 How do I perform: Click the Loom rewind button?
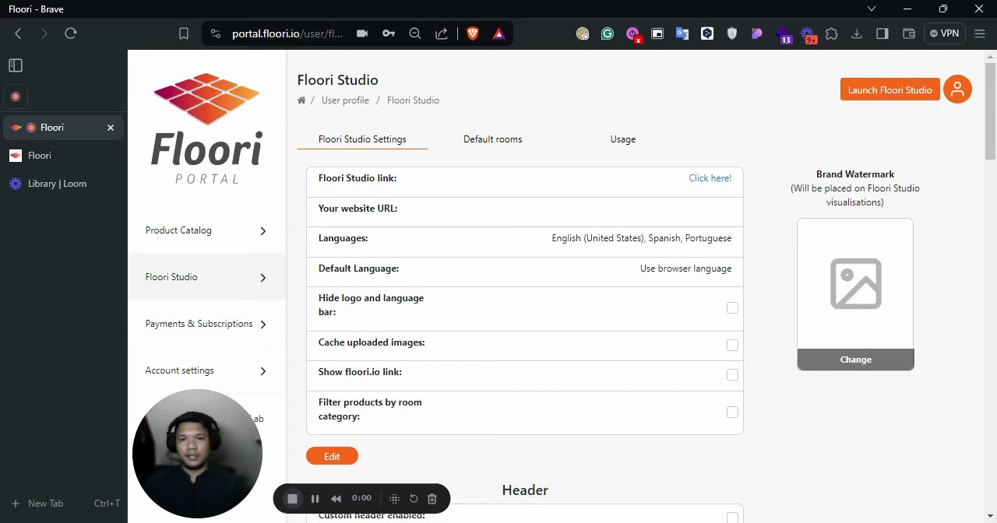click(x=336, y=498)
